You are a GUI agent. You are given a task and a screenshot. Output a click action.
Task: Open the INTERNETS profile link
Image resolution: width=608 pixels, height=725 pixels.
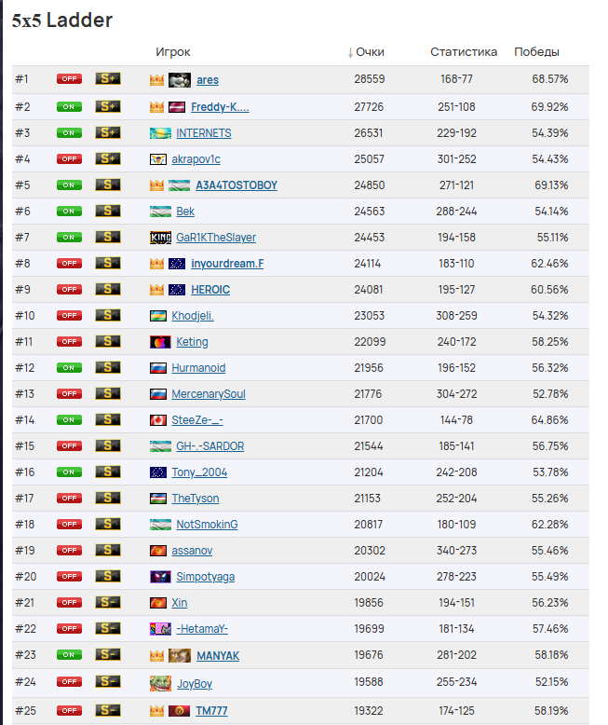pos(204,133)
